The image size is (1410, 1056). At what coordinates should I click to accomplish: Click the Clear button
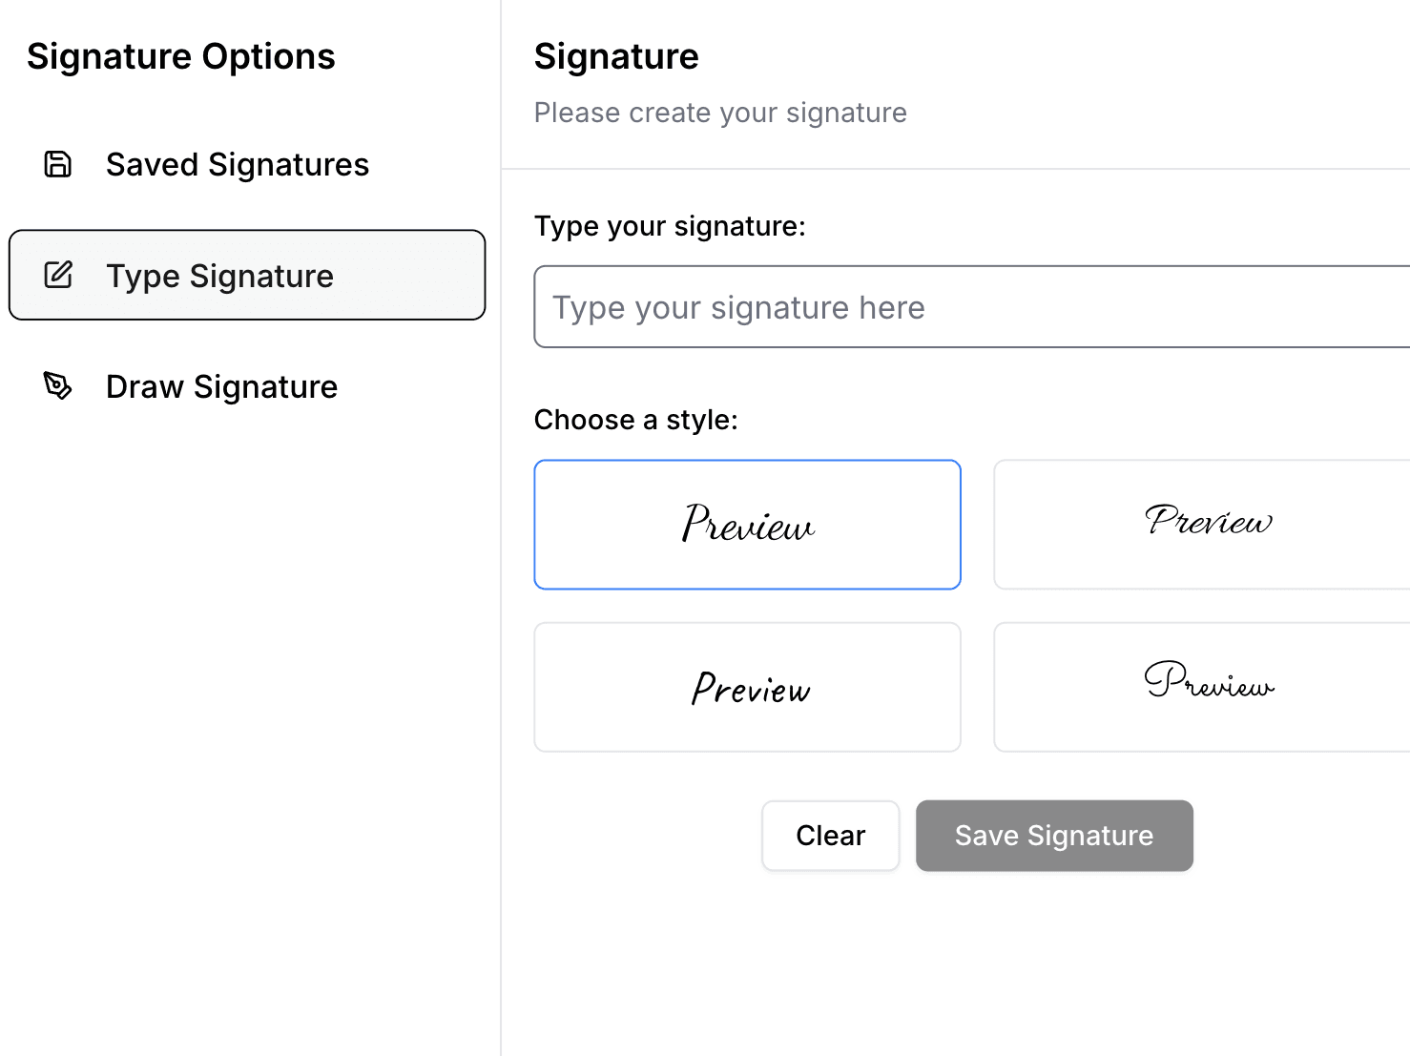(831, 836)
